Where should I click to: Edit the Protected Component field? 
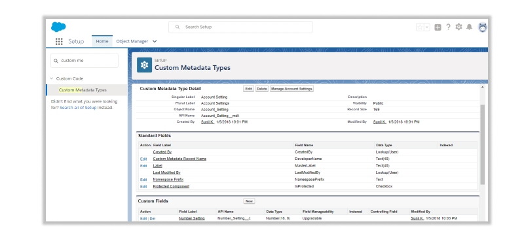[x=143, y=187]
